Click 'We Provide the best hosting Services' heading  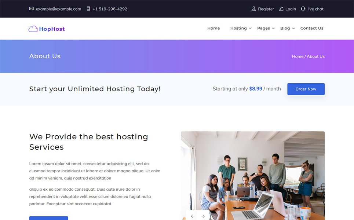click(88, 142)
